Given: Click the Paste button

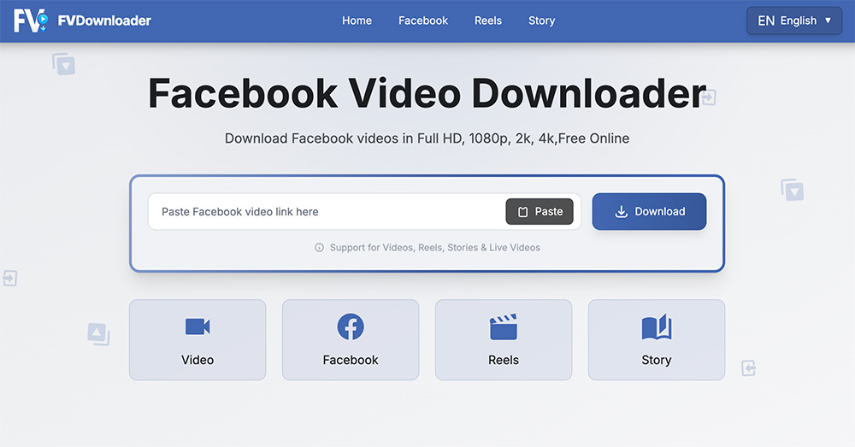Looking at the screenshot, I should (x=540, y=211).
